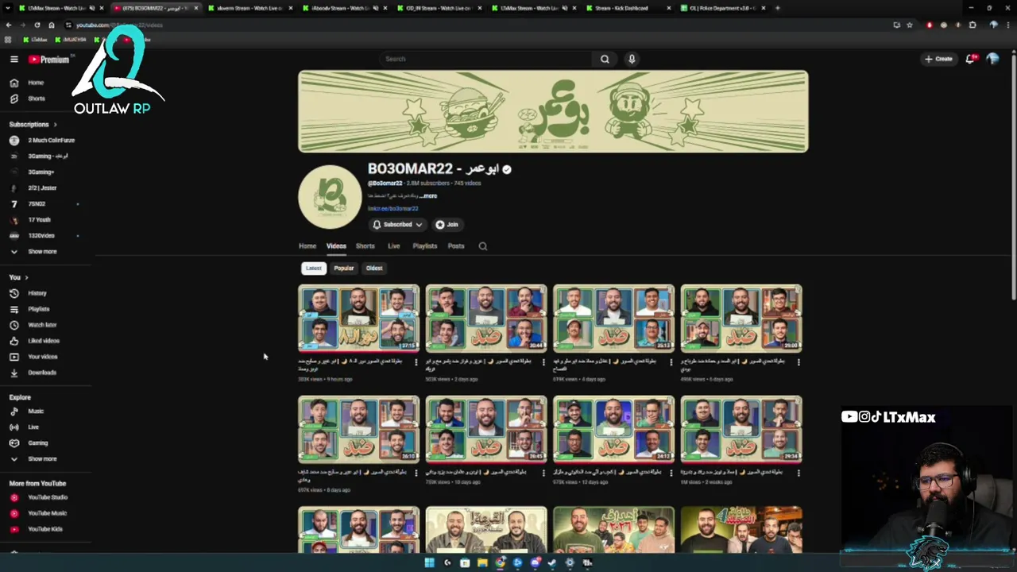Select the Latest sort chip

click(314, 269)
